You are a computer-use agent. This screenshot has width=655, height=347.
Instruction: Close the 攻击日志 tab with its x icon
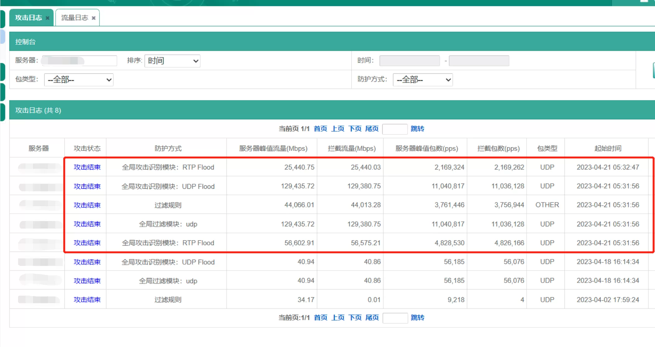point(48,18)
